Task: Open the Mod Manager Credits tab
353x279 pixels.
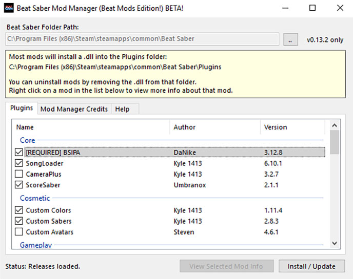Action: pos(74,109)
